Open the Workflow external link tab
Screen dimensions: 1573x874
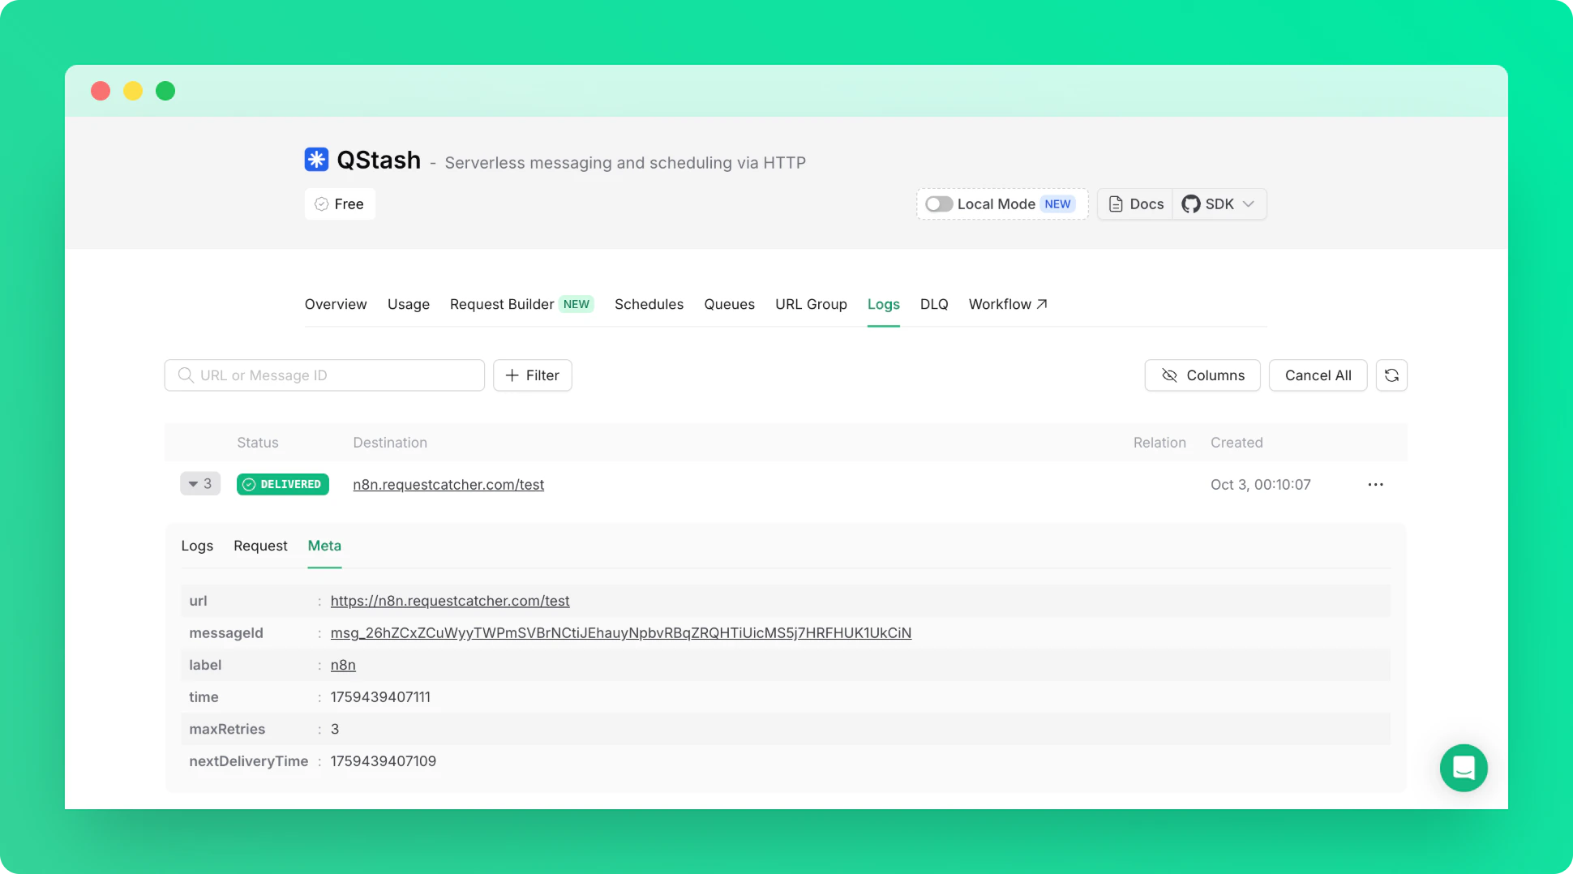1008,304
